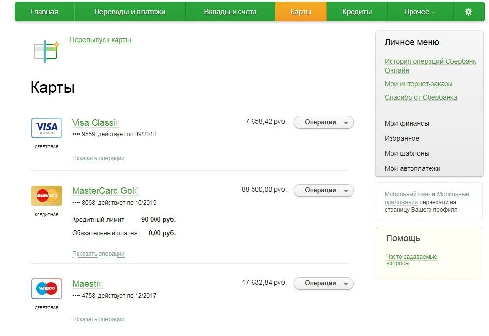Image resolution: width=489 pixels, height=336 pixels.
Task: Open settings via the gear icon
Action: pos(468,12)
